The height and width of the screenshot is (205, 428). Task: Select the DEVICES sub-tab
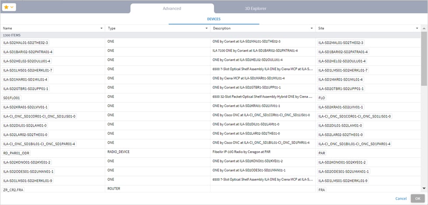[x=214, y=19]
